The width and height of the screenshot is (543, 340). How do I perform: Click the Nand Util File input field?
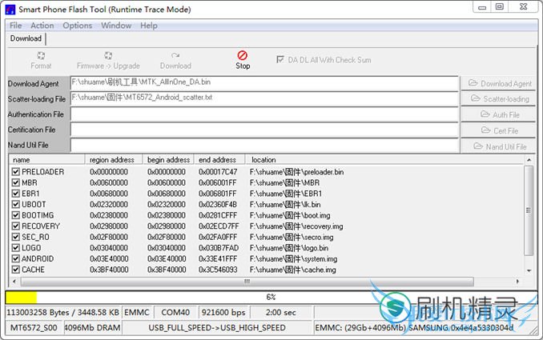click(x=264, y=146)
